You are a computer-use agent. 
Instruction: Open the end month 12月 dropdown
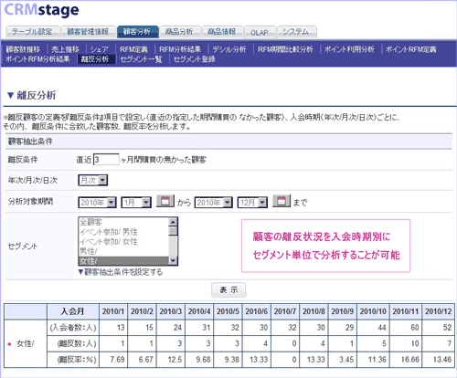(252, 203)
